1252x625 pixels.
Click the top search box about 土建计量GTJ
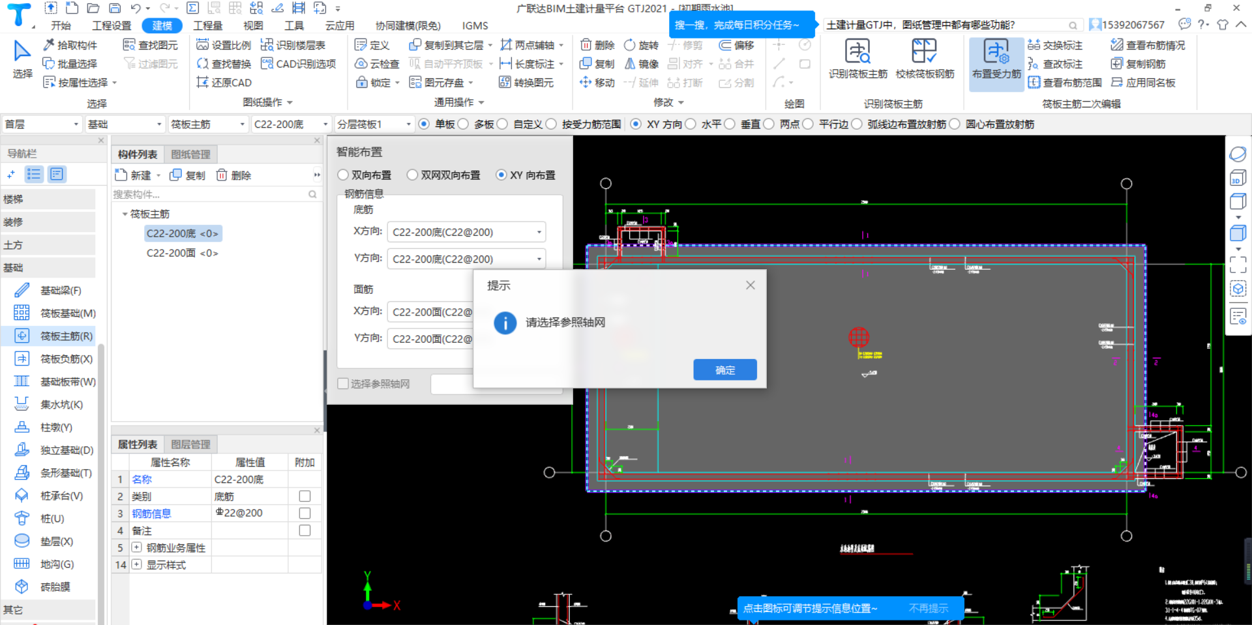(x=952, y=25)
